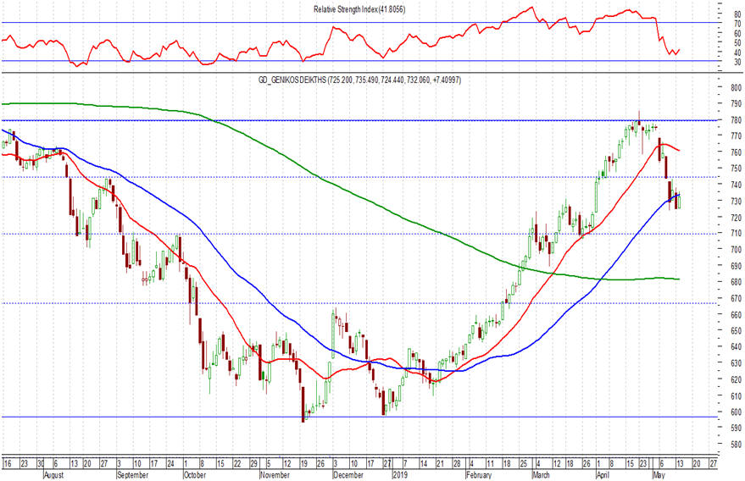
Task: Click the RSI axis label 50
Action: 737,42
